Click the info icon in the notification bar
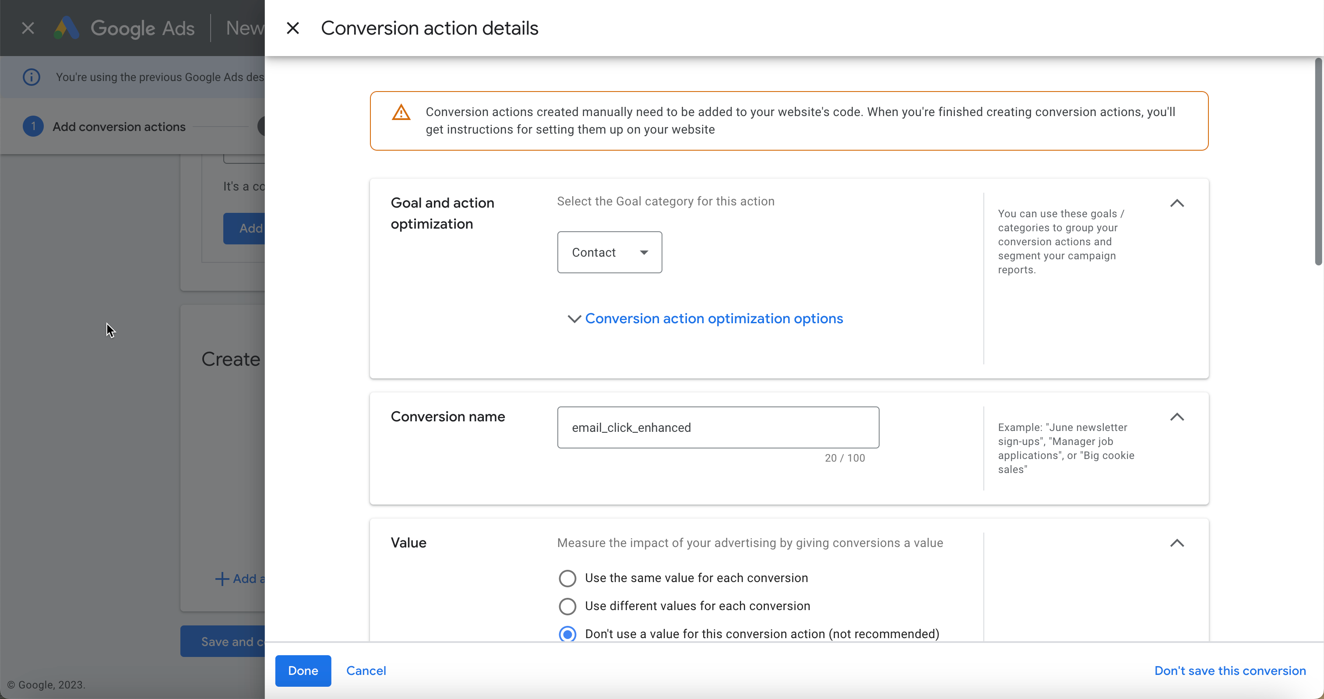 point(32,77)
